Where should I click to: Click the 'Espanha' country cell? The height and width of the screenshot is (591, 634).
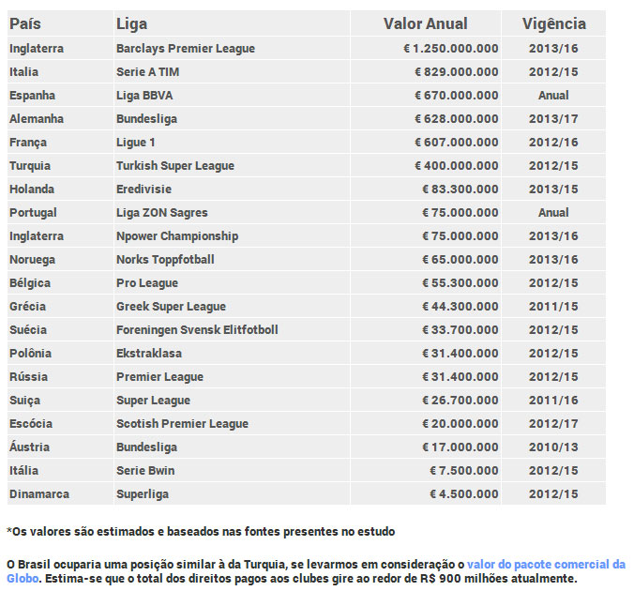32,95
